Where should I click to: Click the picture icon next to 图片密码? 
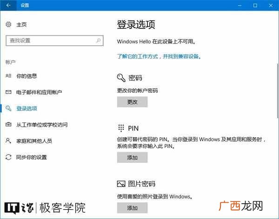click(x=121, y=184)
